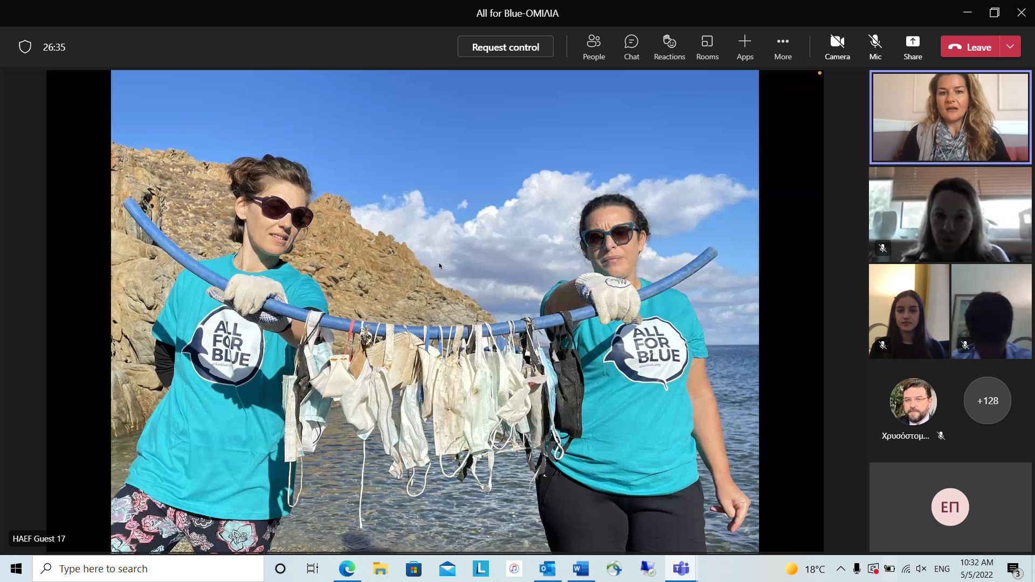Open the weather widget showing 18°C

point(805,569)
